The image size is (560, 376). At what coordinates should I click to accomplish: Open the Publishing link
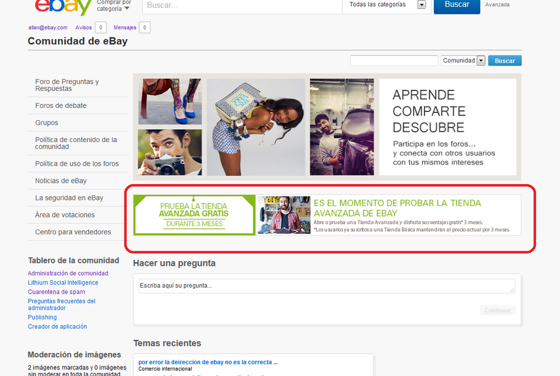[x=42, y=317]
